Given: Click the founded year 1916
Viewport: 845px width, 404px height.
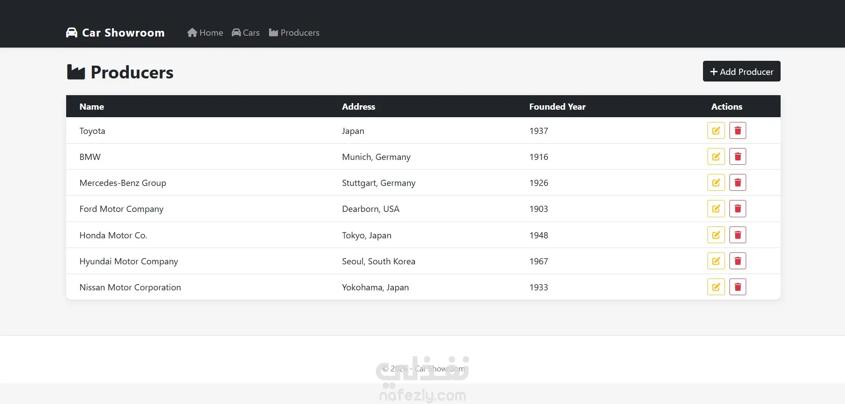Looking at the screenshot, I should coord(538,157).
